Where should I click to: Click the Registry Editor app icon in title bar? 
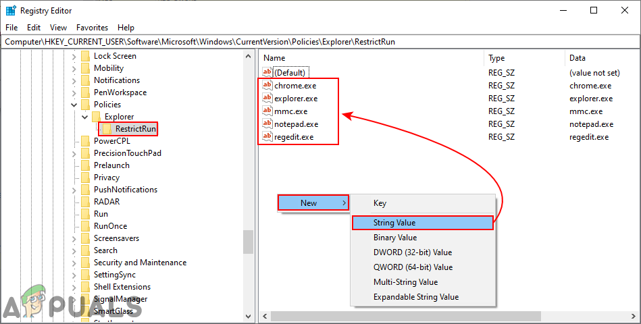point(11,11)
